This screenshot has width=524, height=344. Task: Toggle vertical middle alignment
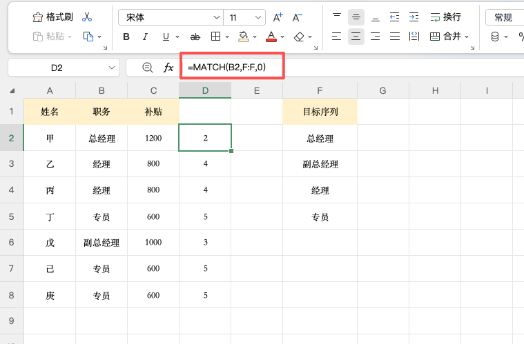pyautogui.click(x=356, y=17)
